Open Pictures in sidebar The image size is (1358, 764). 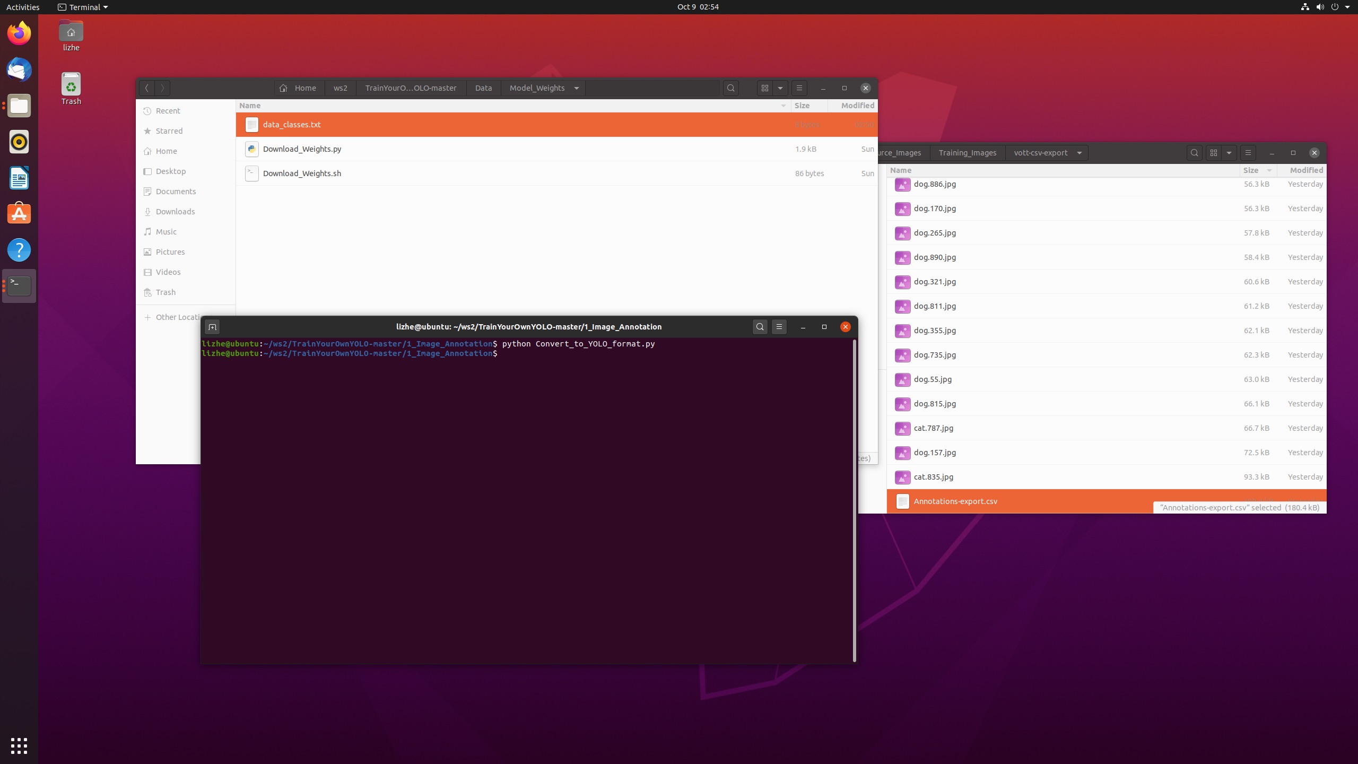(185, 252)
